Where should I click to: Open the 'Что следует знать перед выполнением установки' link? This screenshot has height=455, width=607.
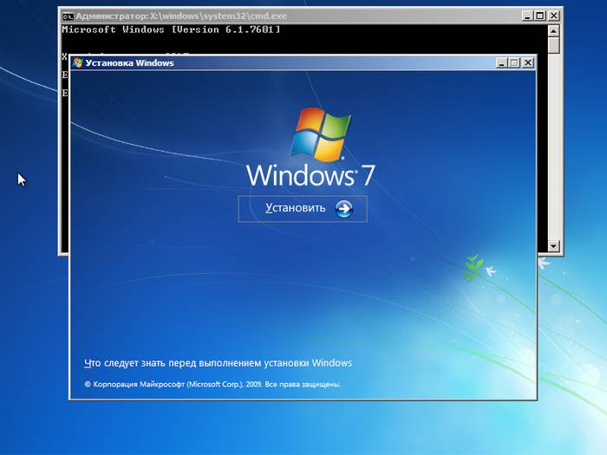point(218,363)
